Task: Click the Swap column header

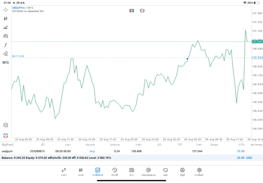Action: (214, 145)
